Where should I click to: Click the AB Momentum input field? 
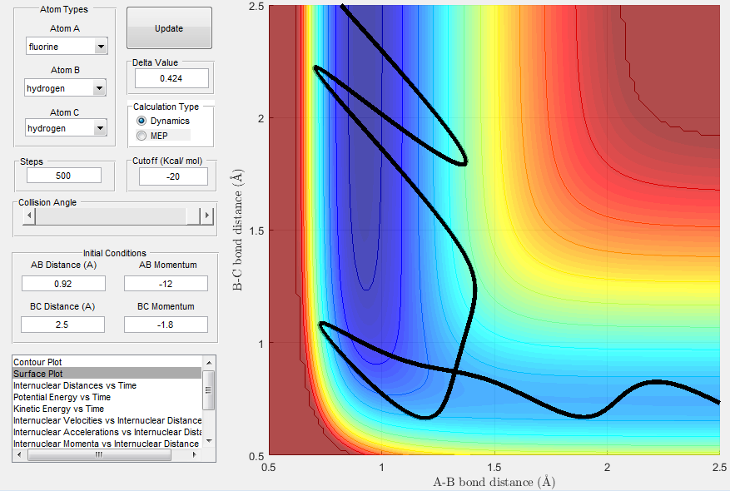click(166, 284)
